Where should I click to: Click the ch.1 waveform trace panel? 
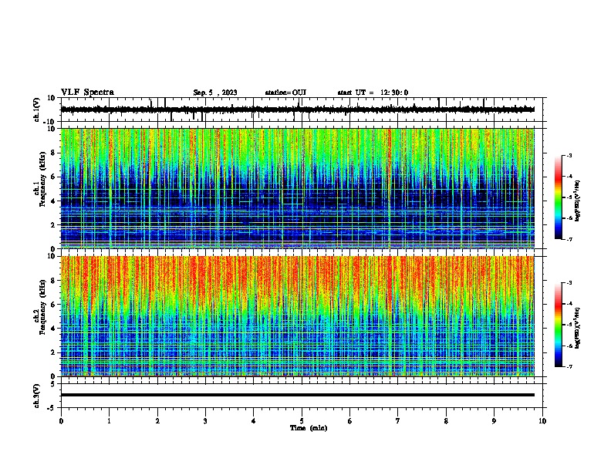coord(302,110)
